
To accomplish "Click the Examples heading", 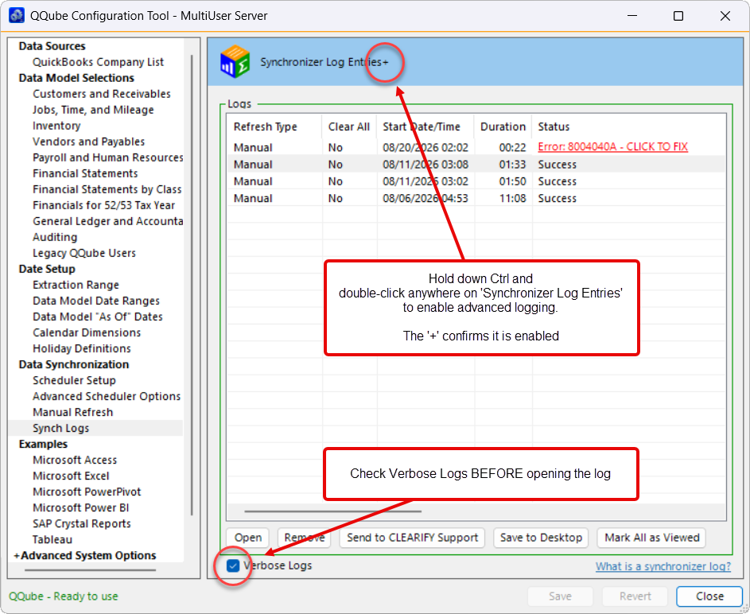I will pyautogui.click(x=43, y=444).
